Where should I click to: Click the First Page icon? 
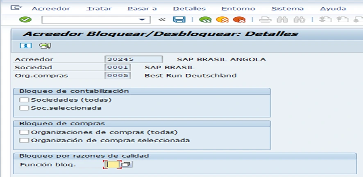pos(325,20)
